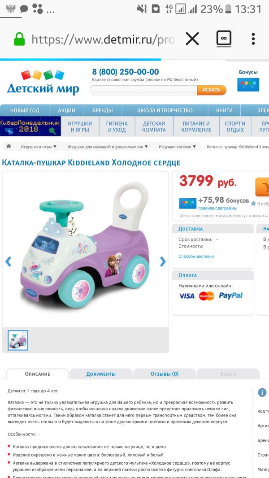269x478 pixels.
Task: Open the правила программы link
Action: point(217,208)
